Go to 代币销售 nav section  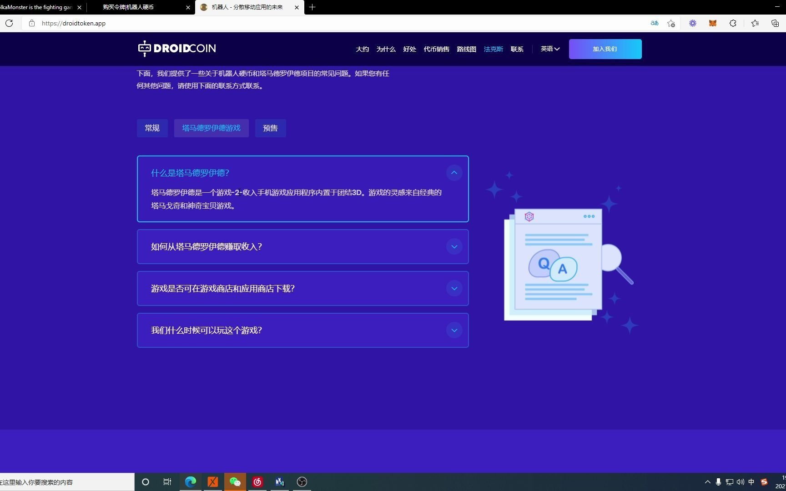pyautogui.click(x=437, y=49)
